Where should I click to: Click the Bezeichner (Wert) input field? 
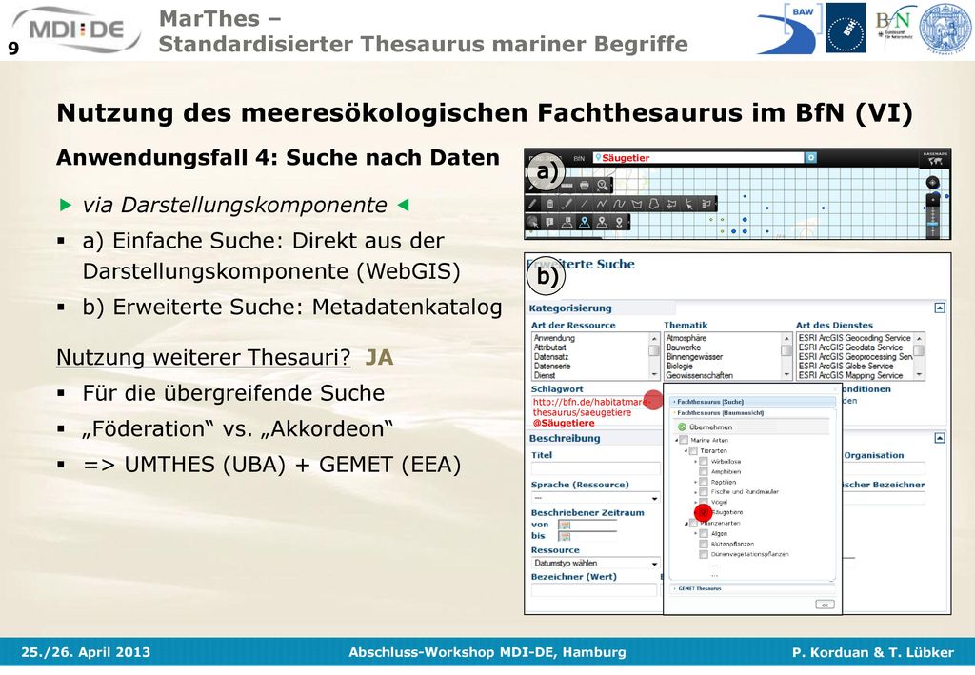pos(594,589)
